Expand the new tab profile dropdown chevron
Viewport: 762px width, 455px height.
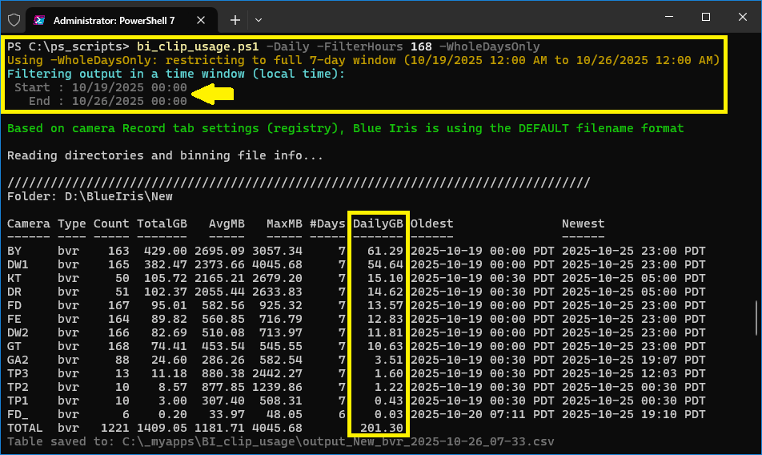pyautogui.click(x=259, y=18)
